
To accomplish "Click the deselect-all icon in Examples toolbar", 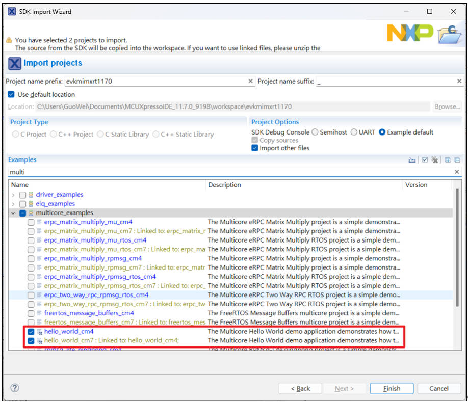I will [434, 160].
